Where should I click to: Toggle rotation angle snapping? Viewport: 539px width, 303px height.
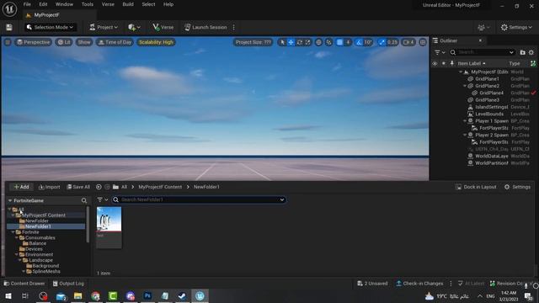(359, 42)
